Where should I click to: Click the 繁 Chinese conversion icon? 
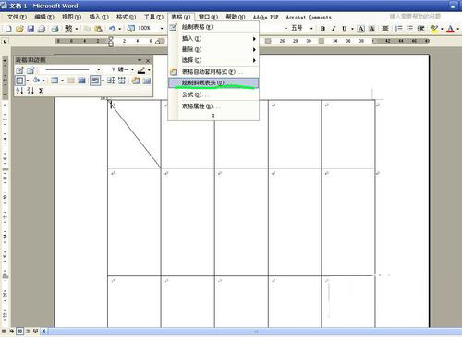[68, 29]
